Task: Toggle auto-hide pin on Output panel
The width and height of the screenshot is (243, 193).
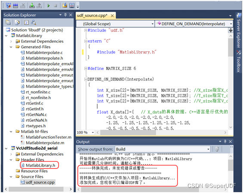Action: point(225,141)
